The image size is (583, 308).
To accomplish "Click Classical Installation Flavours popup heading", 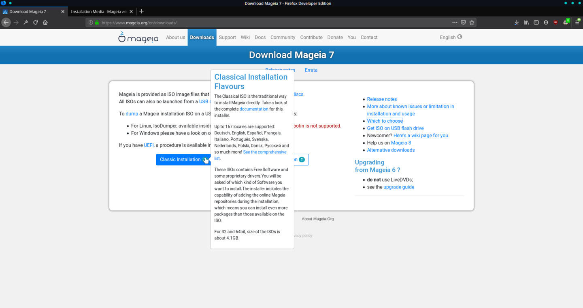I will (251, 82).
